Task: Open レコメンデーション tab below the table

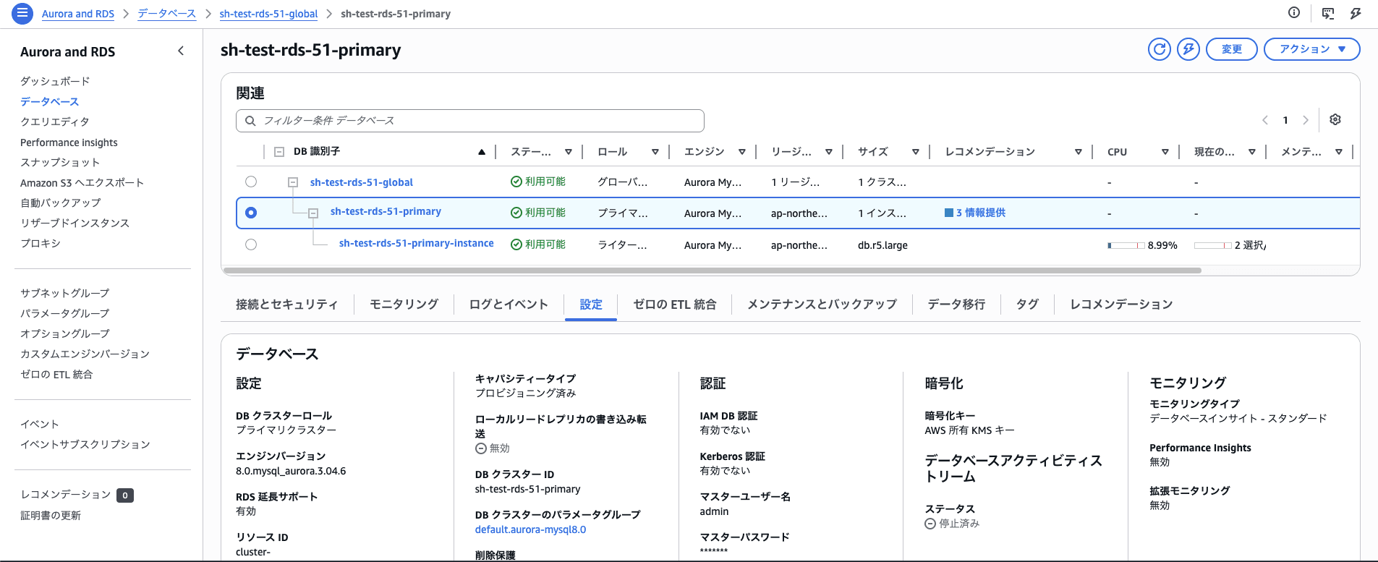Action: point(1121,305)
